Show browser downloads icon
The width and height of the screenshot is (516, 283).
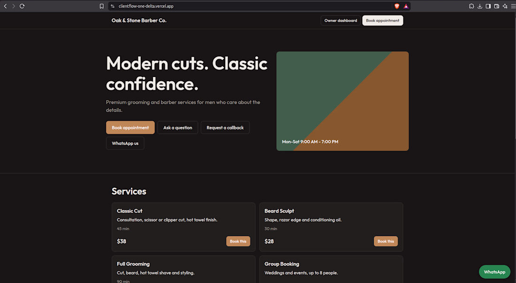480,6
